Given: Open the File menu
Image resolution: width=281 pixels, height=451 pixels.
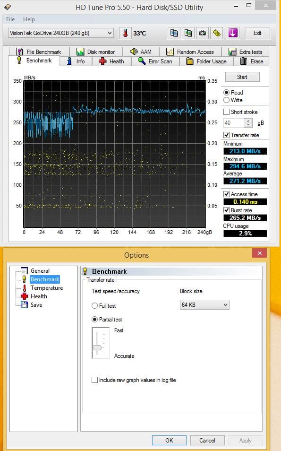Looking at the screenshot, I should click(x=10, y=19).
